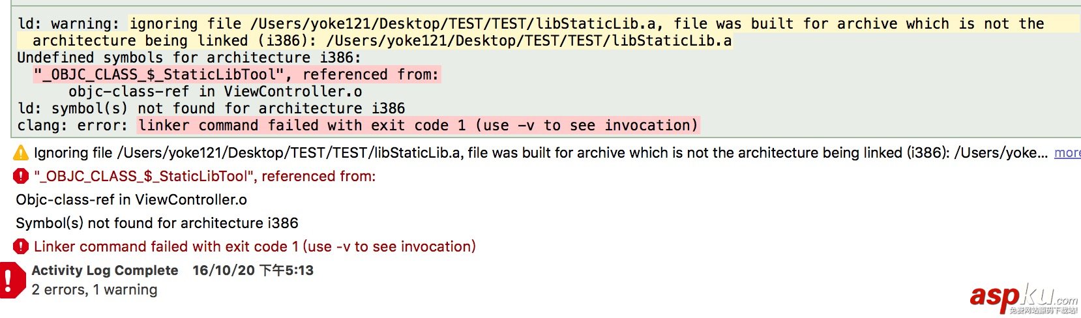Viewport: 1081px width, 318px height.
Task: Click 'objc-class-ref in ViewController.o' transcript line
Action: point(215,91)
